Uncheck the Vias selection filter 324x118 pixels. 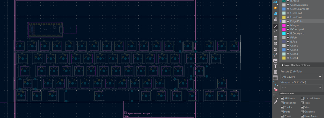[302, 107]
